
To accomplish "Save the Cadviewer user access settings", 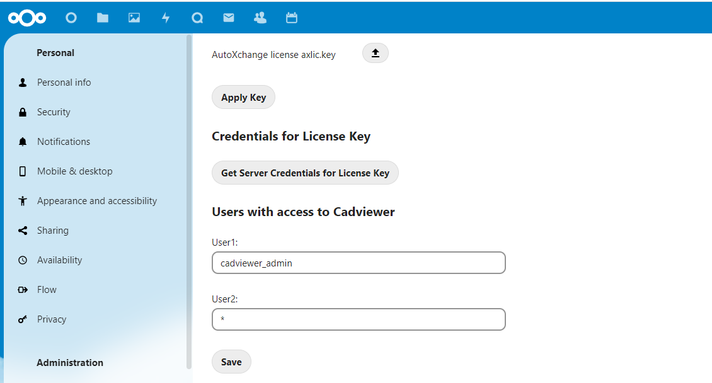I will click(231, 362).
